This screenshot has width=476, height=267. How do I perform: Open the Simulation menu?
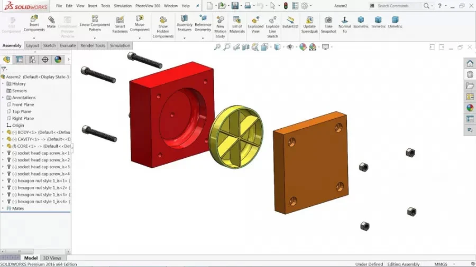(123, 6)
